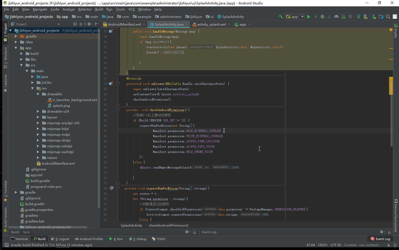Select ic_launcher_background.xml file
This screenshot has height=250, width=399.
[72, 100]
